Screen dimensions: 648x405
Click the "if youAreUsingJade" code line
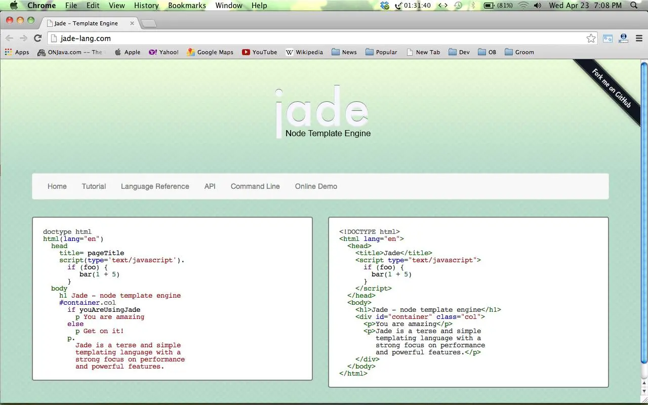click(x=104, y=310)
